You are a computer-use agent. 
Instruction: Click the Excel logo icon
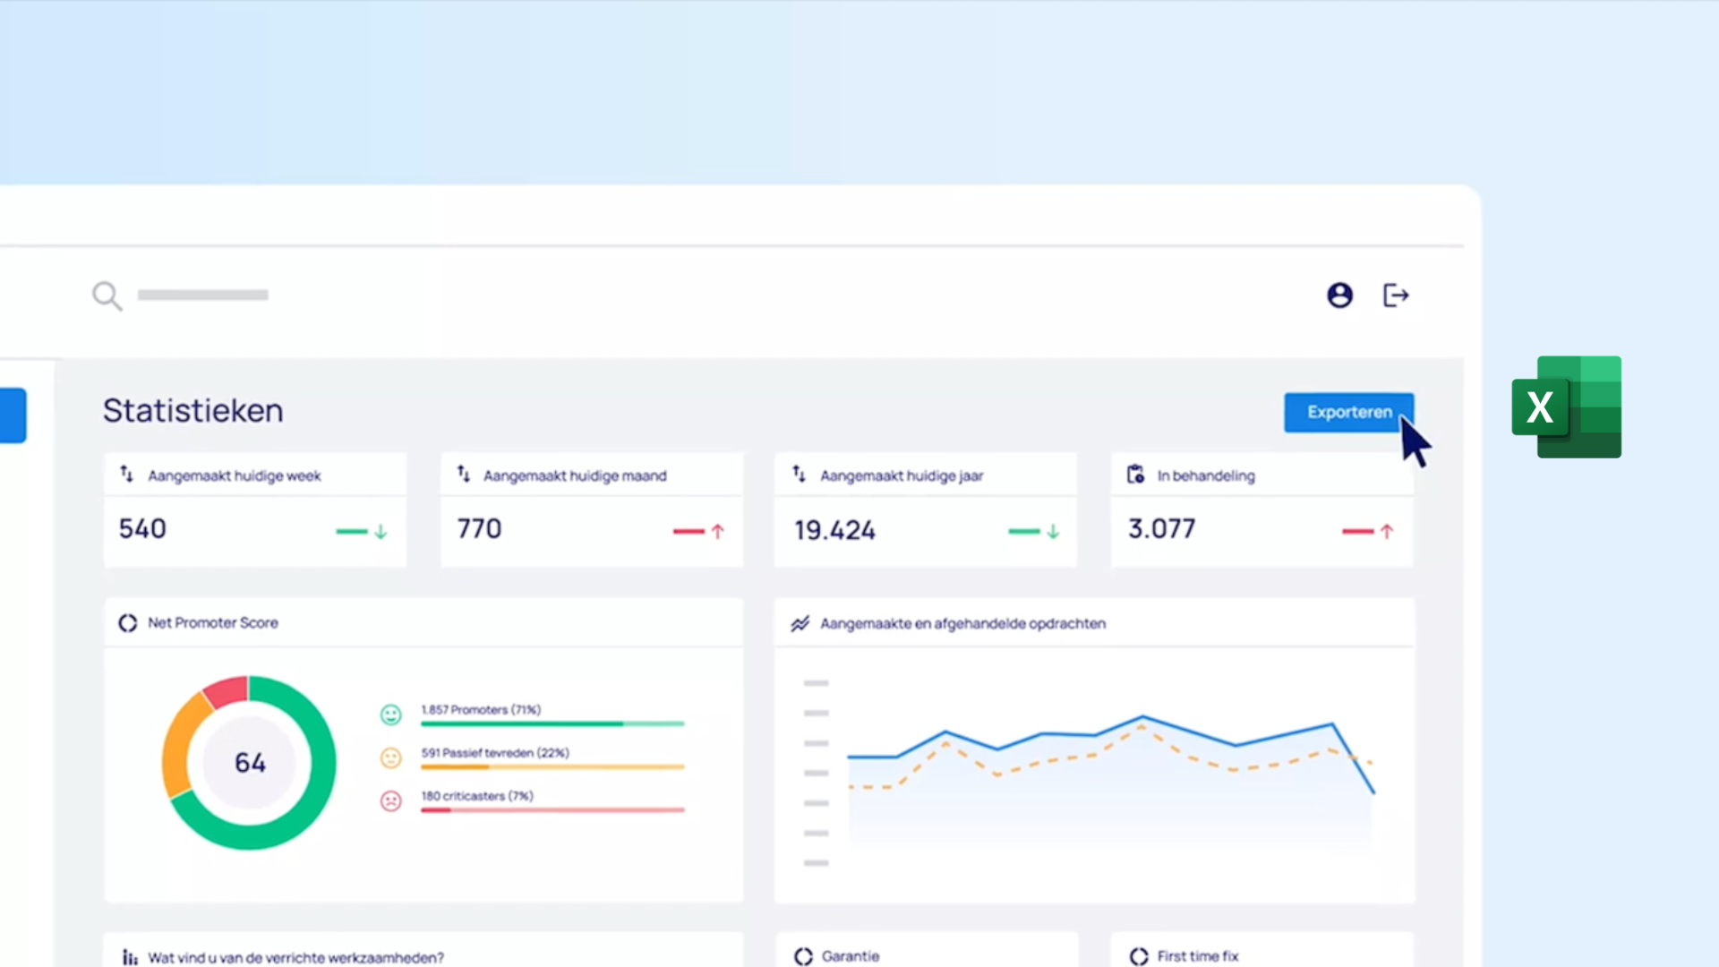coord(1567,407)
